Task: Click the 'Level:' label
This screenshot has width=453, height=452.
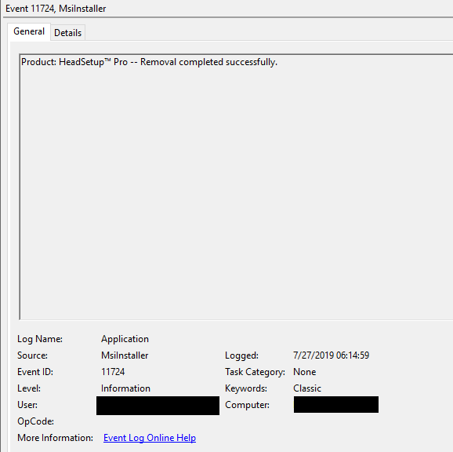Action: click(x=29, y=388)
